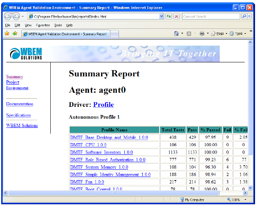Click inside the Comcast Search box
Viewport: 257px width, 207px height.
click(x=211, y=16)
